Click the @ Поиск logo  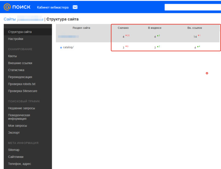pos(17,7)
